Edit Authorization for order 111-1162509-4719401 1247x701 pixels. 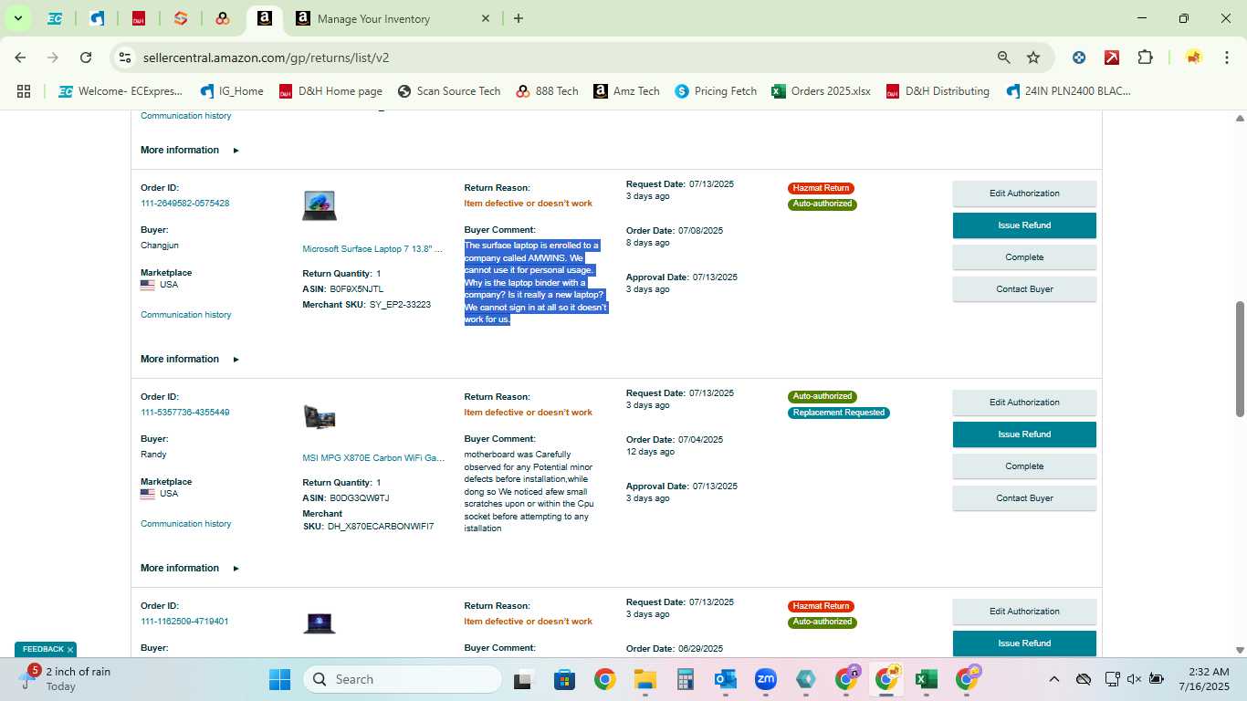click(1024, 612)
